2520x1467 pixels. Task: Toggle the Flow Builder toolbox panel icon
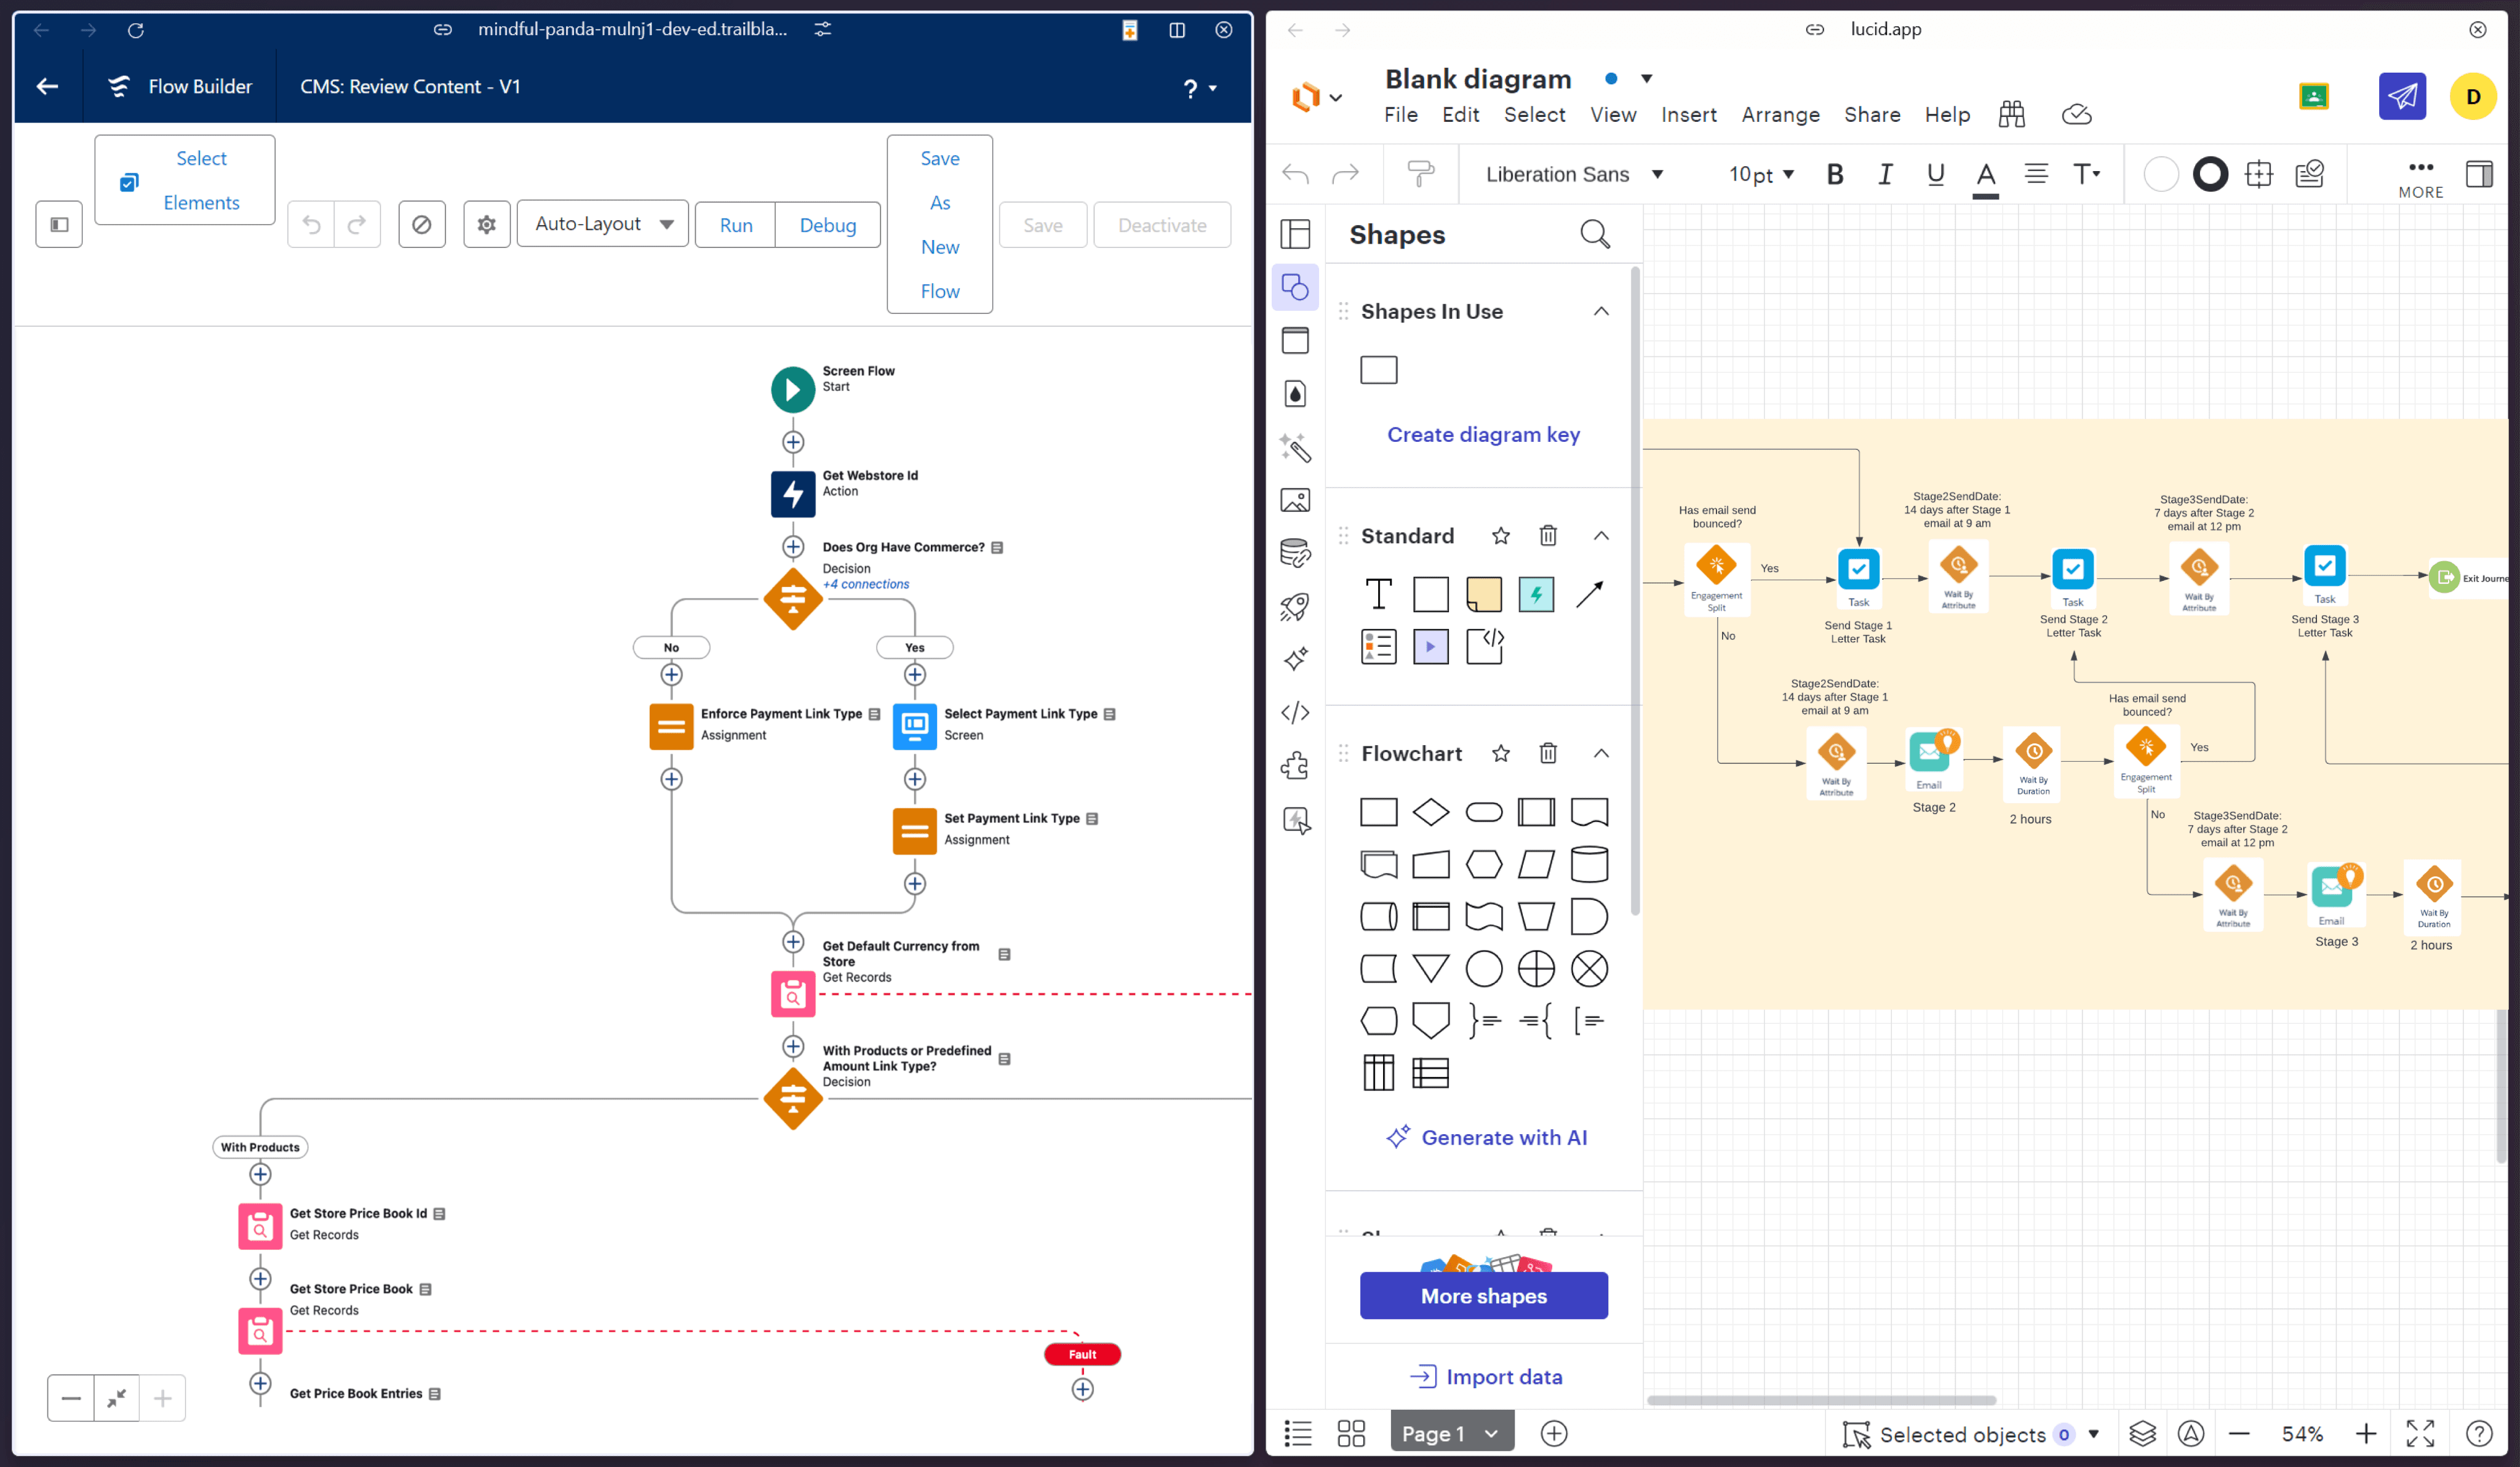click(x=59, y=224)
